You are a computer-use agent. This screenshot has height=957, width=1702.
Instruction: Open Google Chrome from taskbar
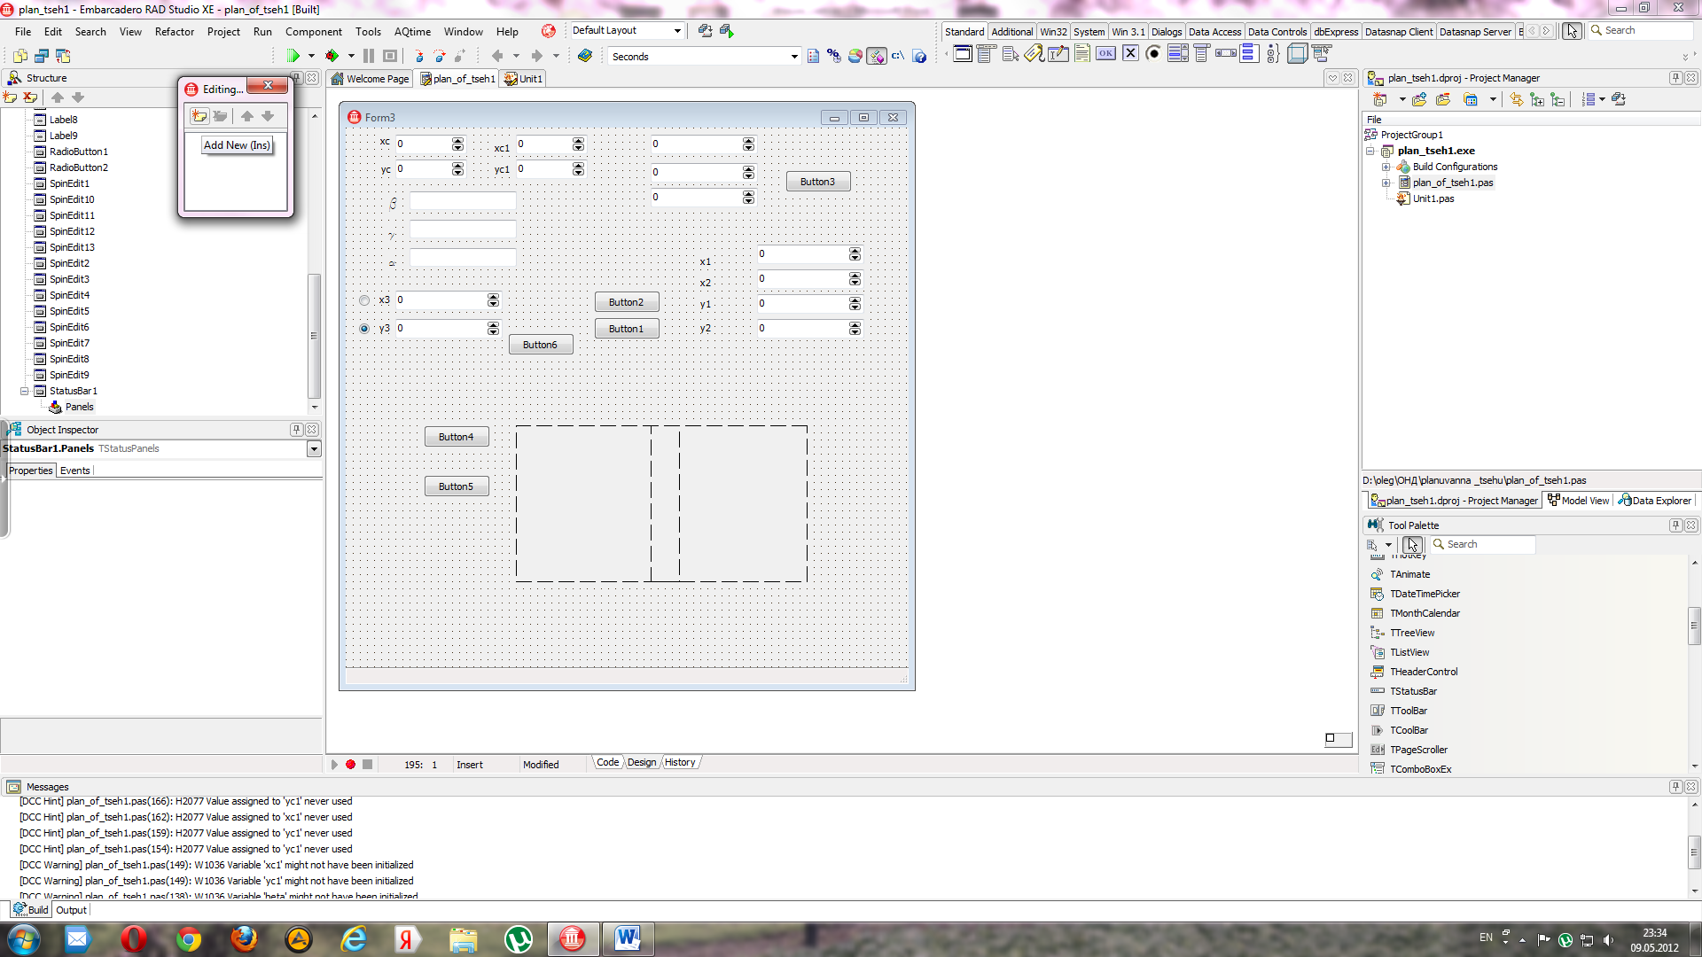[x=189, y=939]
